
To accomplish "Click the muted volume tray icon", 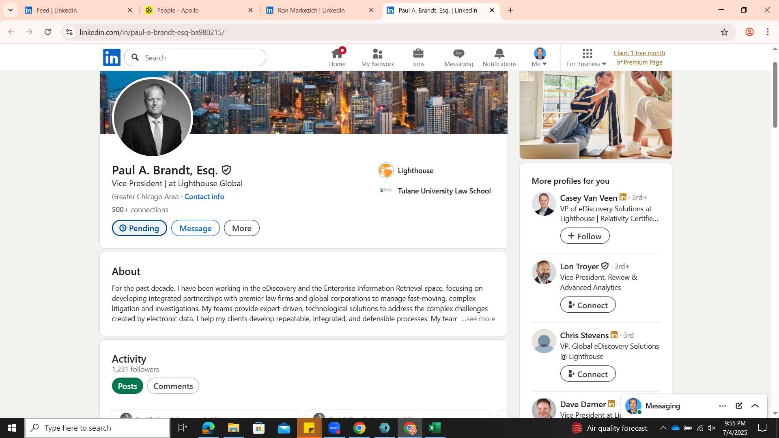I will click(712, 428).
